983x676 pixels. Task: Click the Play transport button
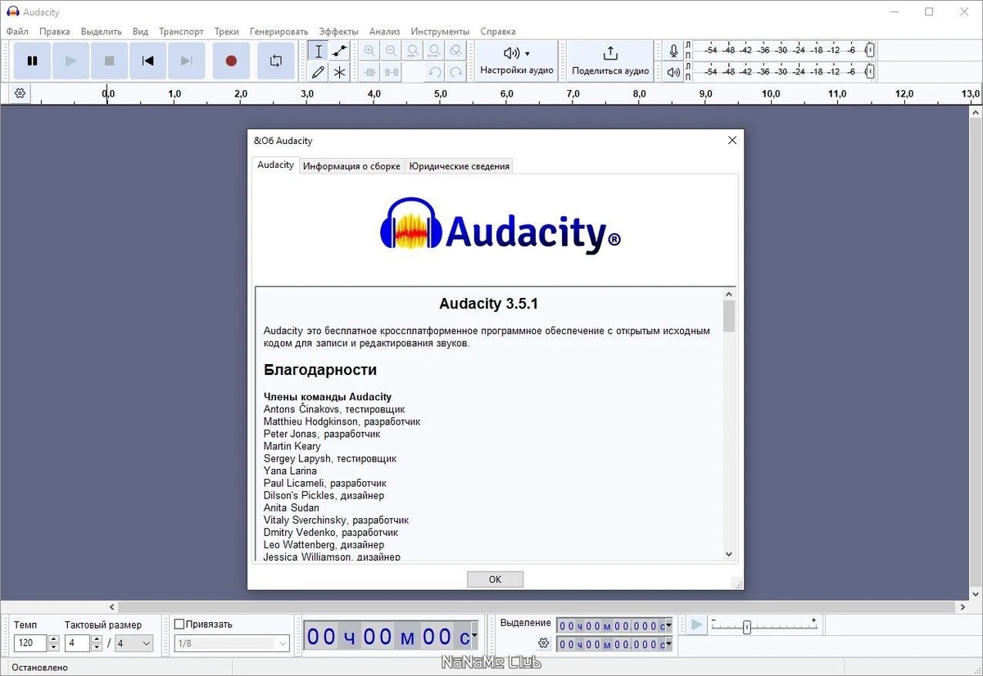click(x=71, y=61)
